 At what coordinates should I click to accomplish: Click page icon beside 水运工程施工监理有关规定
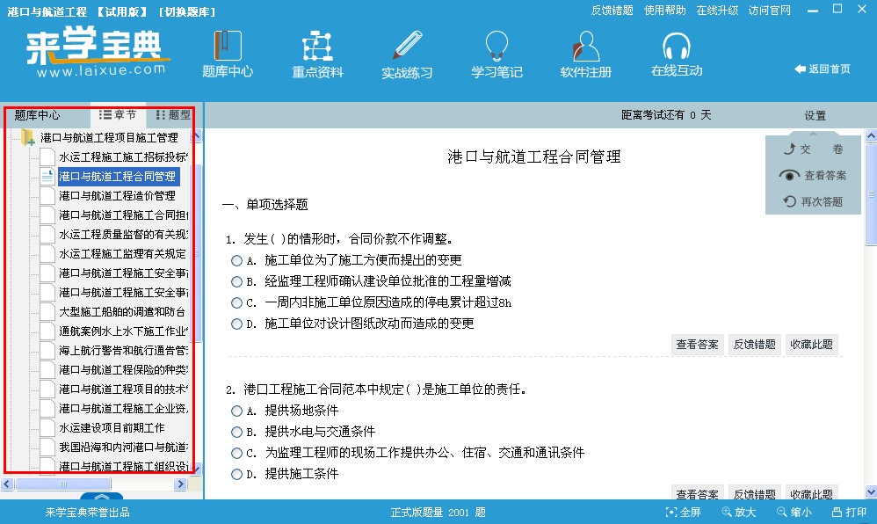point(47,253)
